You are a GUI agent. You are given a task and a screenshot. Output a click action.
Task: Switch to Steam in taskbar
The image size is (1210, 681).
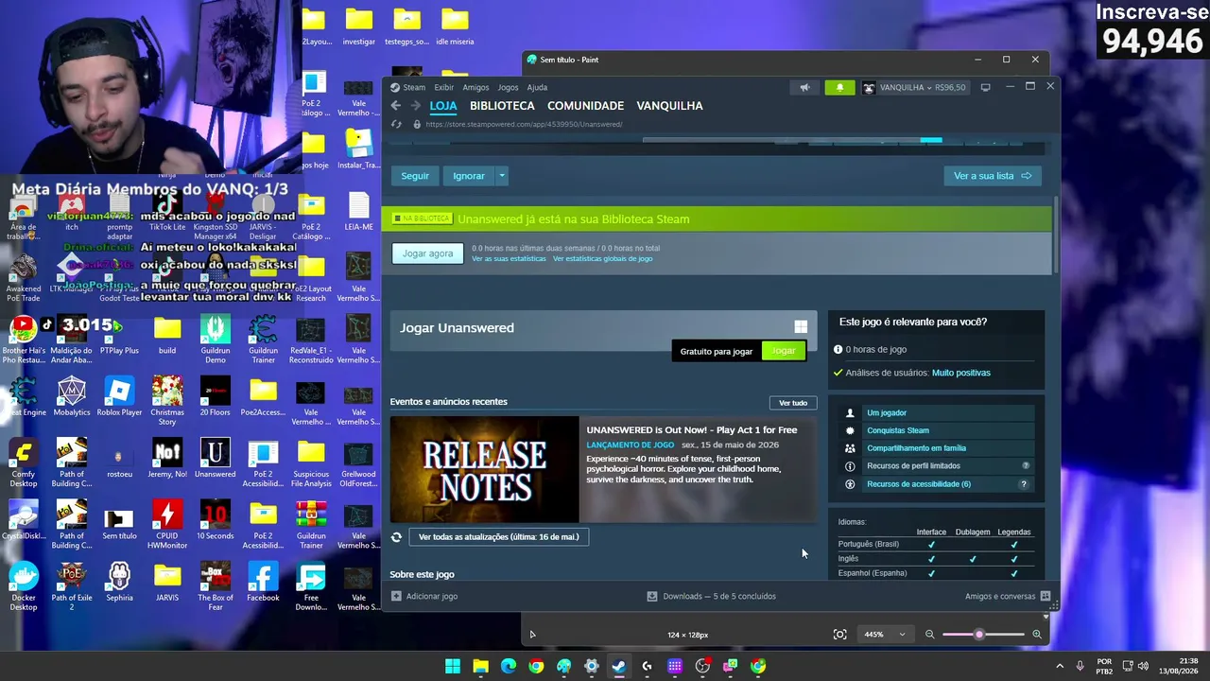pyautogui.click(x=619, y=666)
